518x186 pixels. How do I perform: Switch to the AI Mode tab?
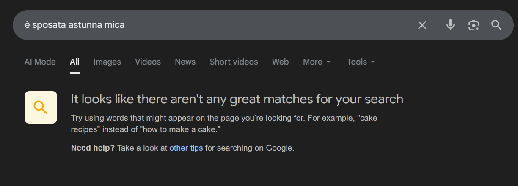pos(40,62)
